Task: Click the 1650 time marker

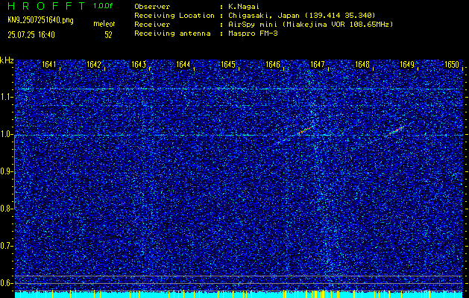Action: pos(452,64)
